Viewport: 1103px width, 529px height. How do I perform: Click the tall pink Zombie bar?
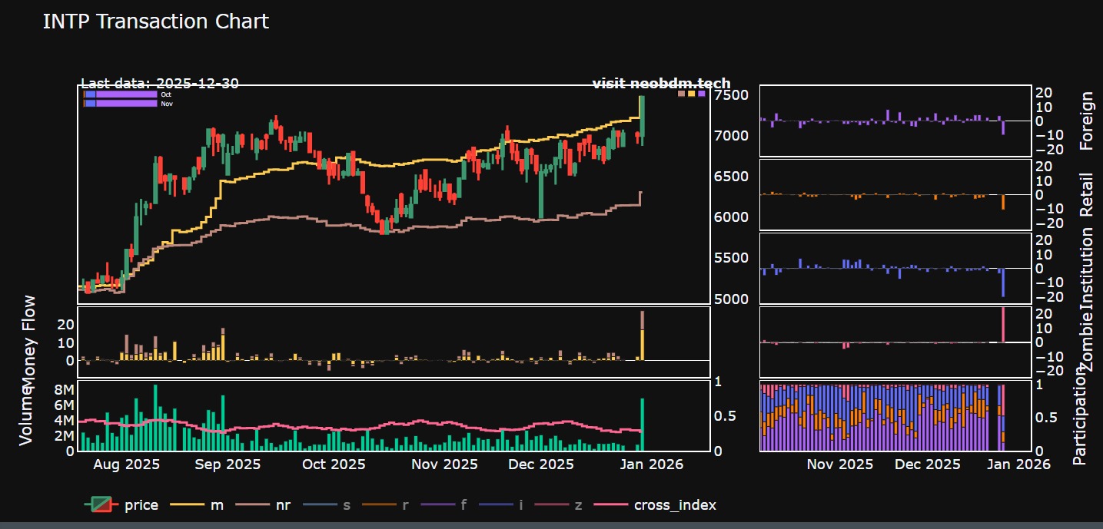(1003, 325)
